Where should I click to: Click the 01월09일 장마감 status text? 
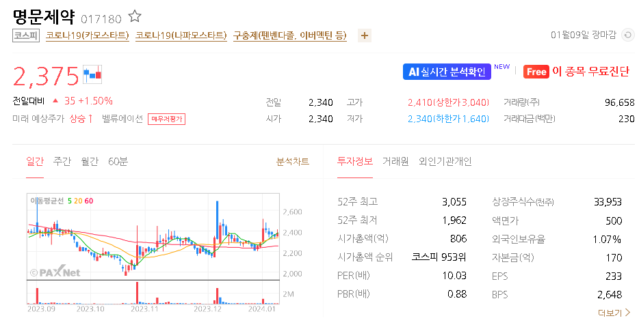[583, 35]
